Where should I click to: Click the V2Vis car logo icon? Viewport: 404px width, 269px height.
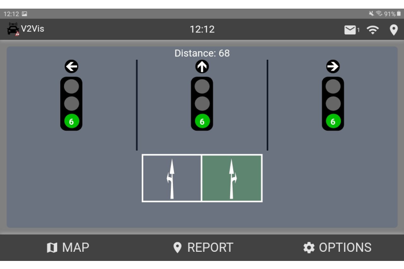tap(13, 29)
